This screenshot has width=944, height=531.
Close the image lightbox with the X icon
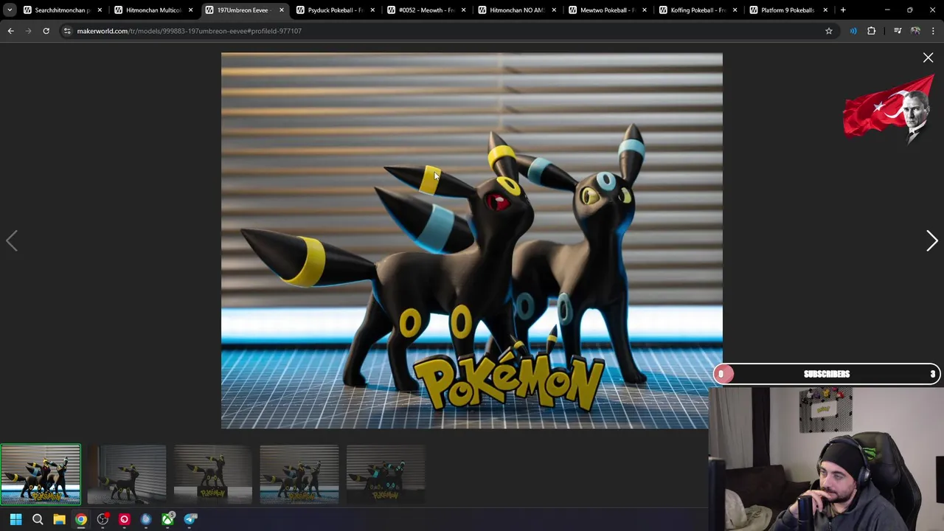pyautogui.click(x=928, y=58)
